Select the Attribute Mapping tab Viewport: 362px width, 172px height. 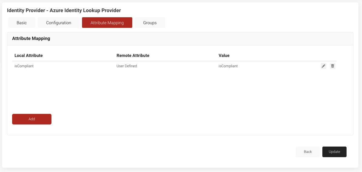107,23
